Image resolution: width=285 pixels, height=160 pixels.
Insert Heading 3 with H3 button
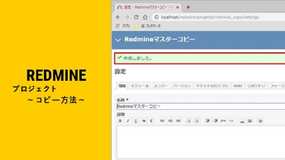tap(178, 121)
